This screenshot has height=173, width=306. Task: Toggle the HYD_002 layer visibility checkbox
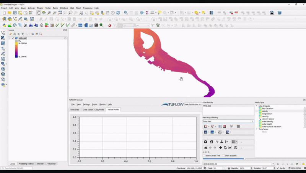pos(13,38)
